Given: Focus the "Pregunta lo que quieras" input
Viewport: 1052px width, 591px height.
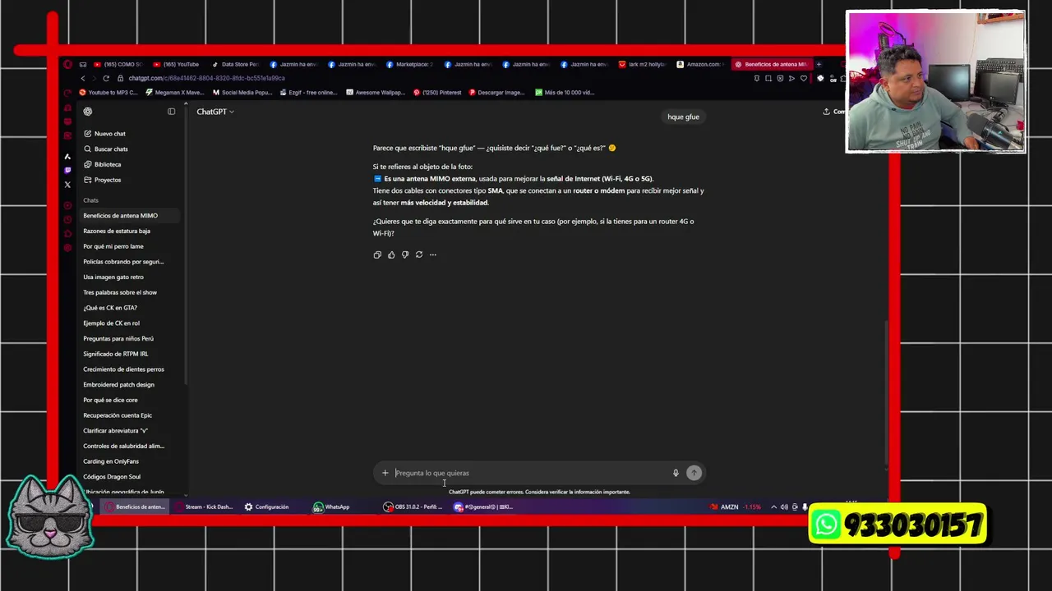Looking at the screenshot, I should pyautogui.click(x=530, y=473).
